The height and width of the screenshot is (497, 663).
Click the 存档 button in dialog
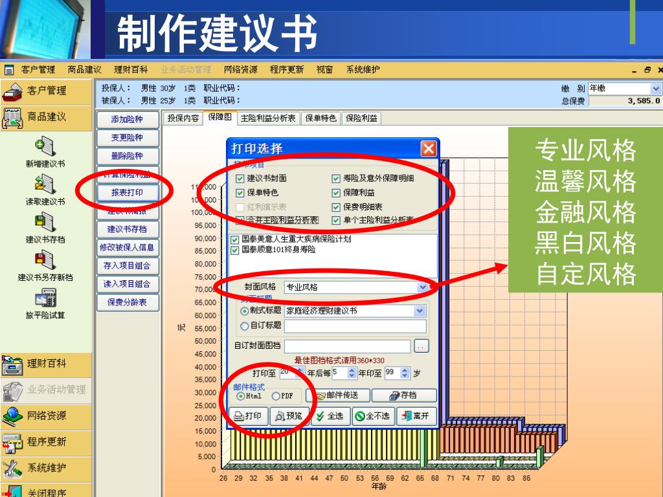point(404,395)
